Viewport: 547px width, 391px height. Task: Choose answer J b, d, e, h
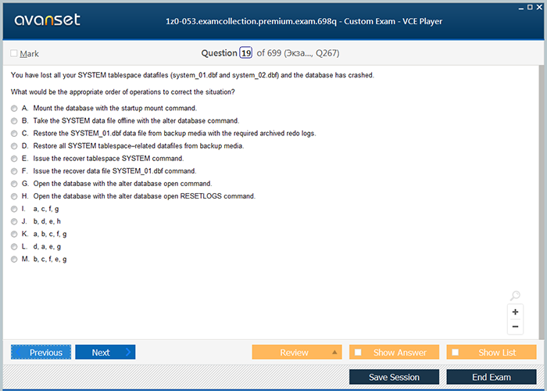pyautogui.click(x=14, y=221)
